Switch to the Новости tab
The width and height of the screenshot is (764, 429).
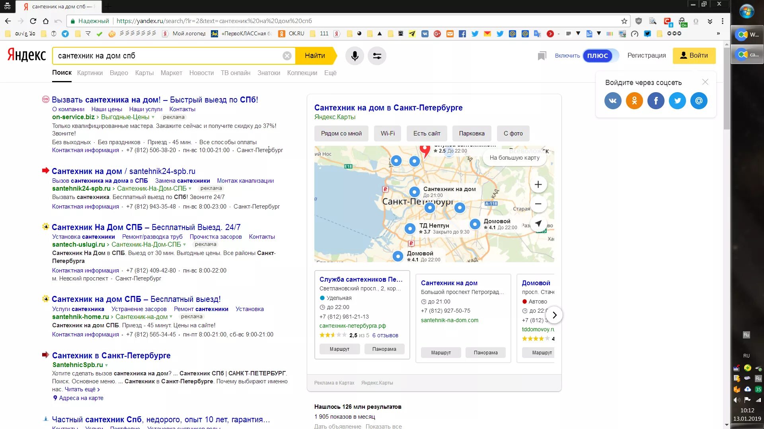pos(201,73)
